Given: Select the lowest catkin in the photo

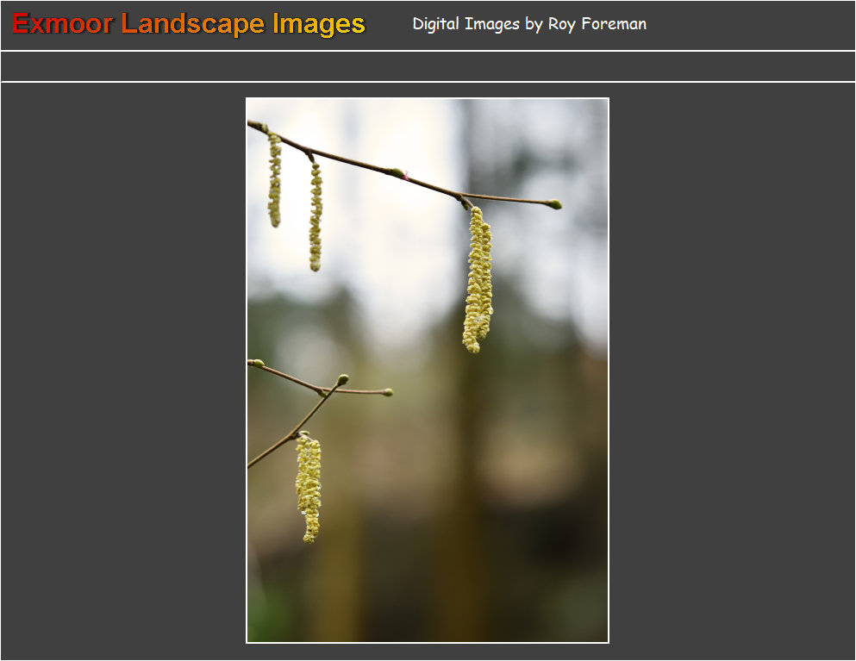Looking at the screenshot, I should click(x=309, y=489).
